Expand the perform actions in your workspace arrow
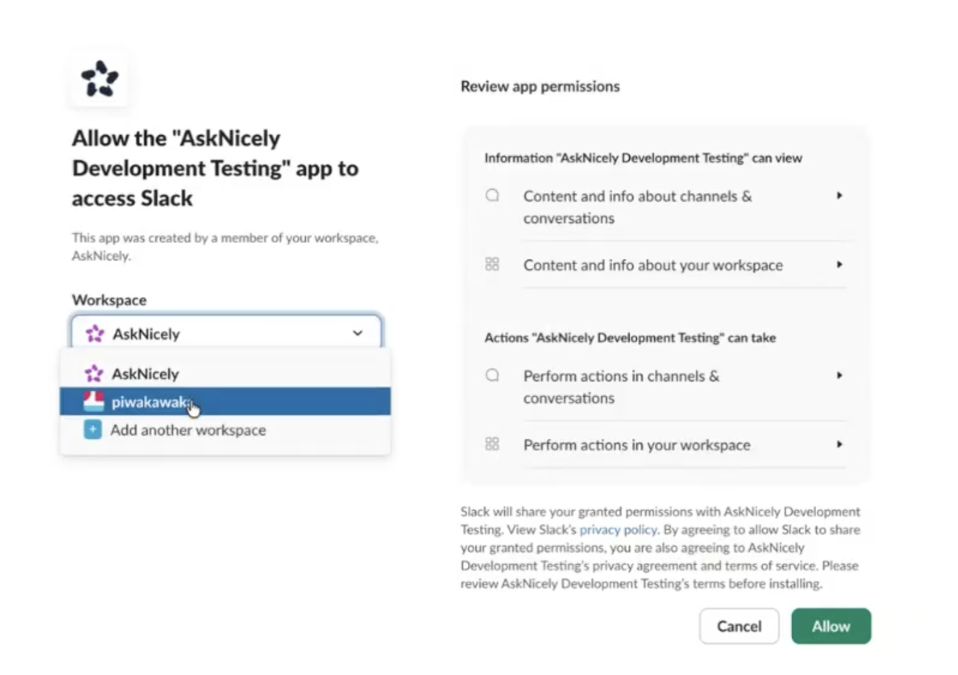Viewport: 958px width, 675px height. point(839,444)
